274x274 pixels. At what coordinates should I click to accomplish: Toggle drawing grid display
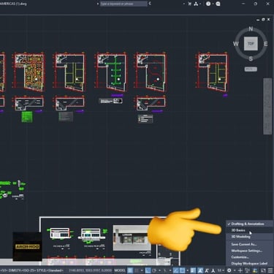130,270
